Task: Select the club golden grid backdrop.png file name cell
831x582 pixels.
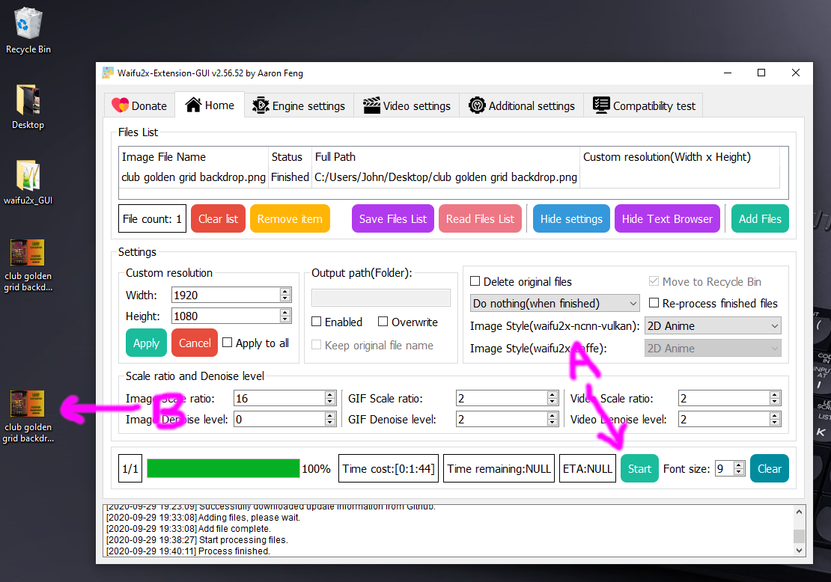Action: click(193, 177)
